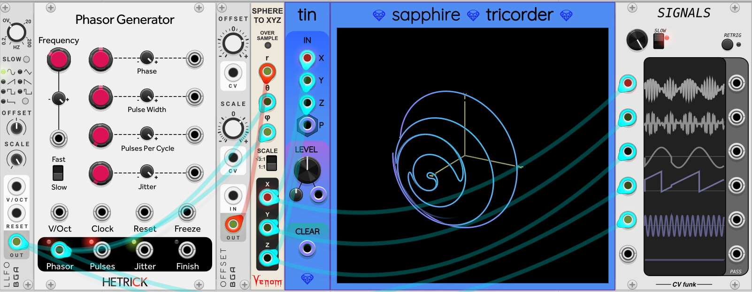Click the pink Pulses Per Cycle knob
Screen dimensions: 752x292
pos(100,135)
